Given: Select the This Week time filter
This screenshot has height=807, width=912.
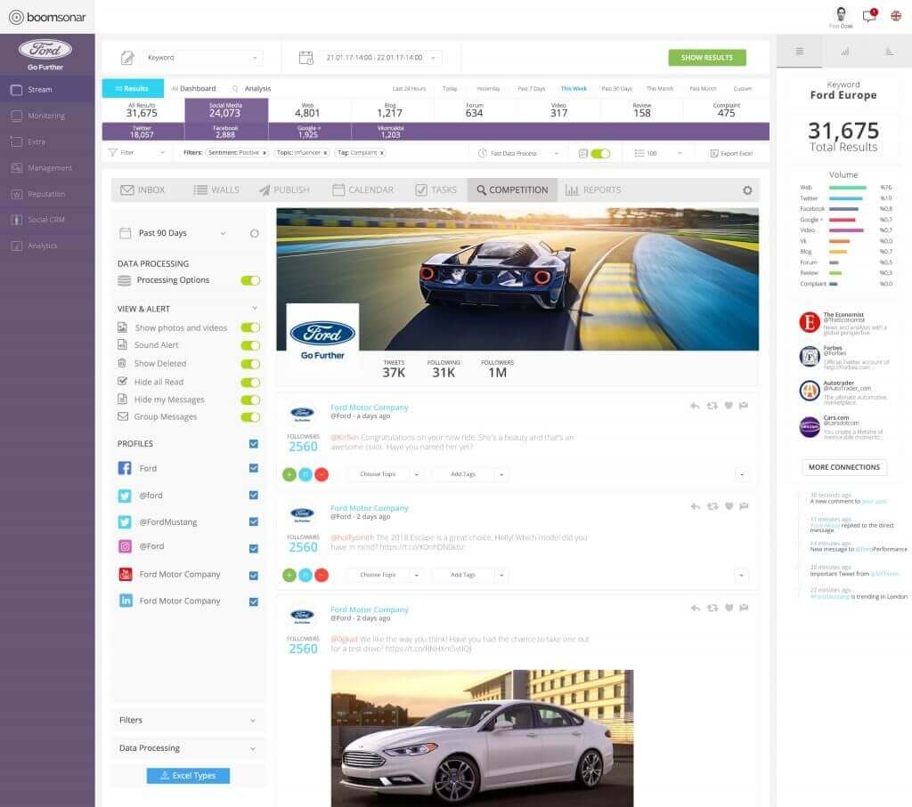Looking at the screenshot, I should pos(574,89).
